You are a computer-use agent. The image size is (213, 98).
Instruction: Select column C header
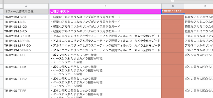coord(173,6)
